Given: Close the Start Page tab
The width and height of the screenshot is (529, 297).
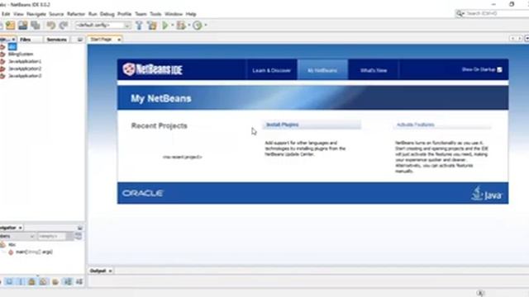Looking at the screenshot, I should click(119, 40).
